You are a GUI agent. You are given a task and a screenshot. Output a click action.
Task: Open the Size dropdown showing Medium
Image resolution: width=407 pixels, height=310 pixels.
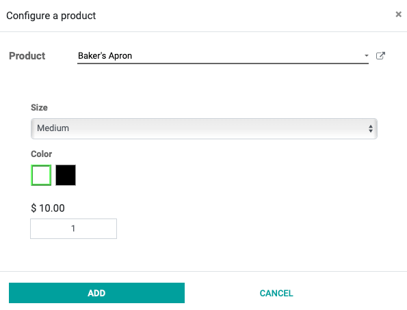204,128
